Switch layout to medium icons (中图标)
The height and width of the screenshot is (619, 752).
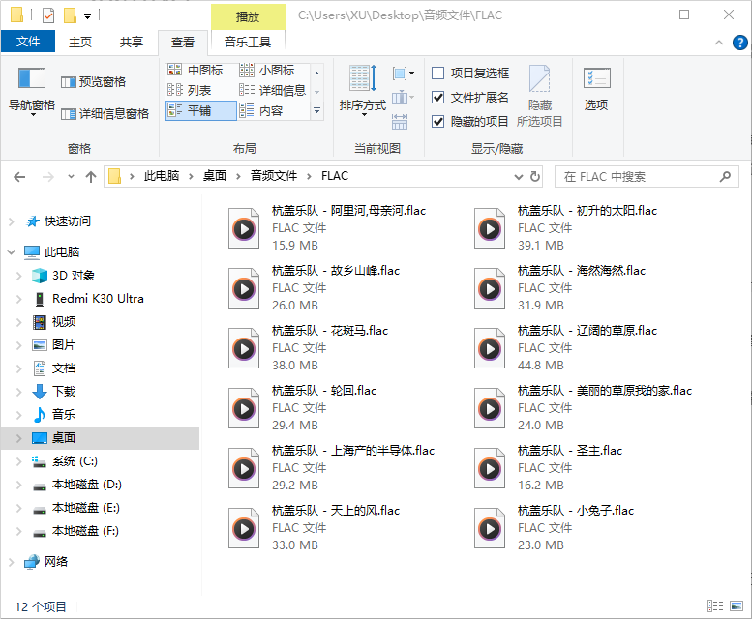pyautogui.click(x=196, y=71)
